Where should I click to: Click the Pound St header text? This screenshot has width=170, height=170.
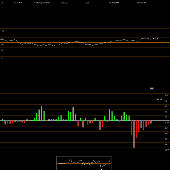point(141,3)
